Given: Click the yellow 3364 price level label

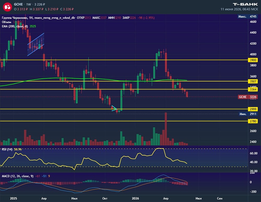Looking at the screenshot, I should [253, 89].
